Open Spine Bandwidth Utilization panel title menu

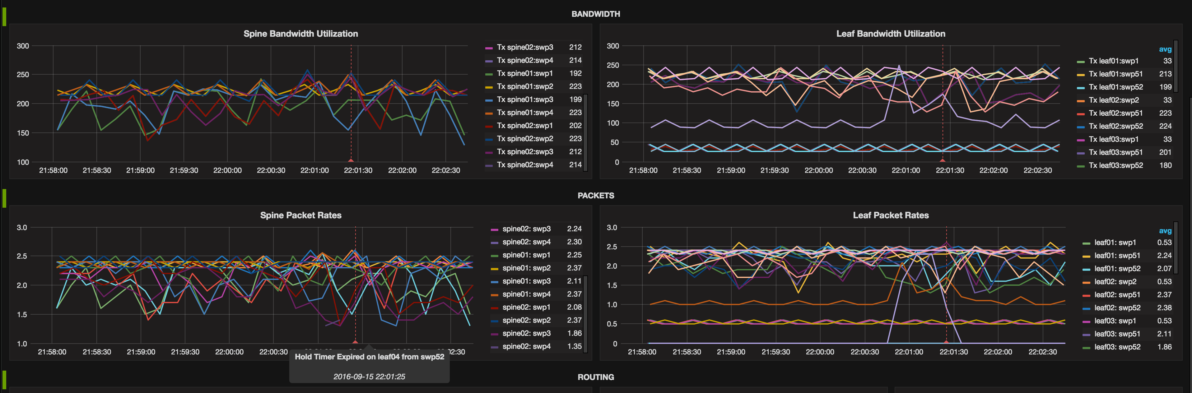pos(300,34)
